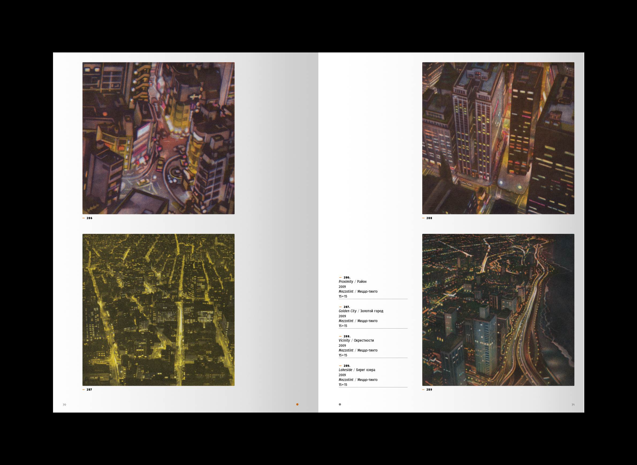
Task: Click the Vicinity skyscrapers artwork image 288
Action: (x=498, y=138)
